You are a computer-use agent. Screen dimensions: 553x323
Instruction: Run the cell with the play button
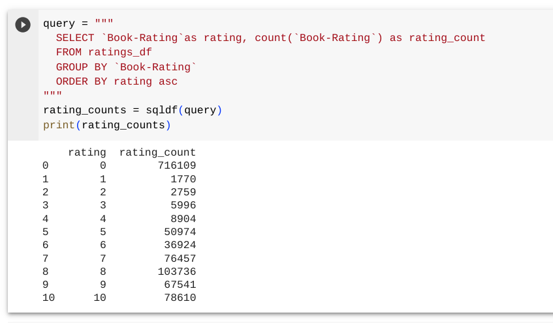pyautogui.click(x=23, y=25)
